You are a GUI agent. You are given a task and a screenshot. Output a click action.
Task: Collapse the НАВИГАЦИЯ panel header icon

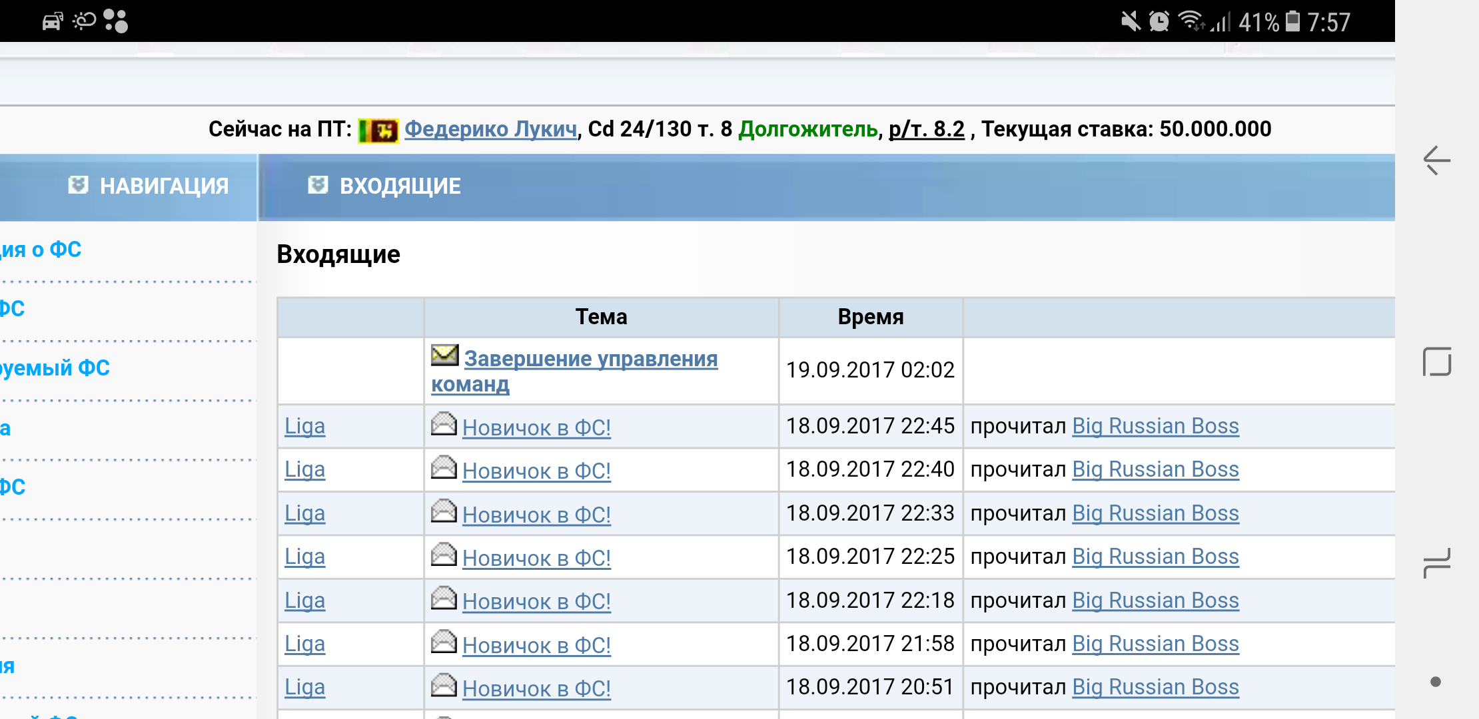[78, 185]
